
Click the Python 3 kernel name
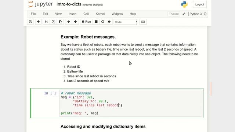(196, 14)
